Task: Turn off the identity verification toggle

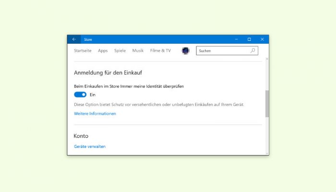Action: pyautogui.click(x=80, y=95)
